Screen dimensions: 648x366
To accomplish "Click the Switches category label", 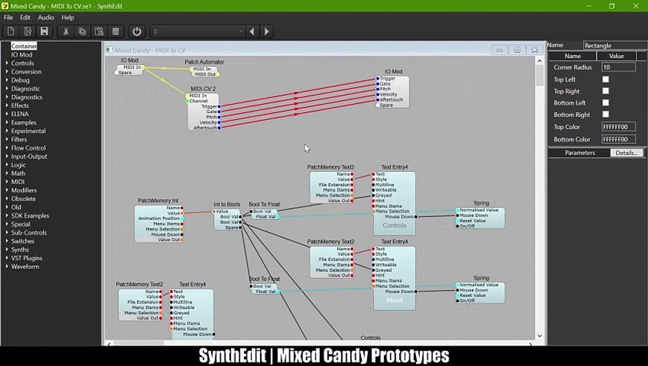I will 22,241.
